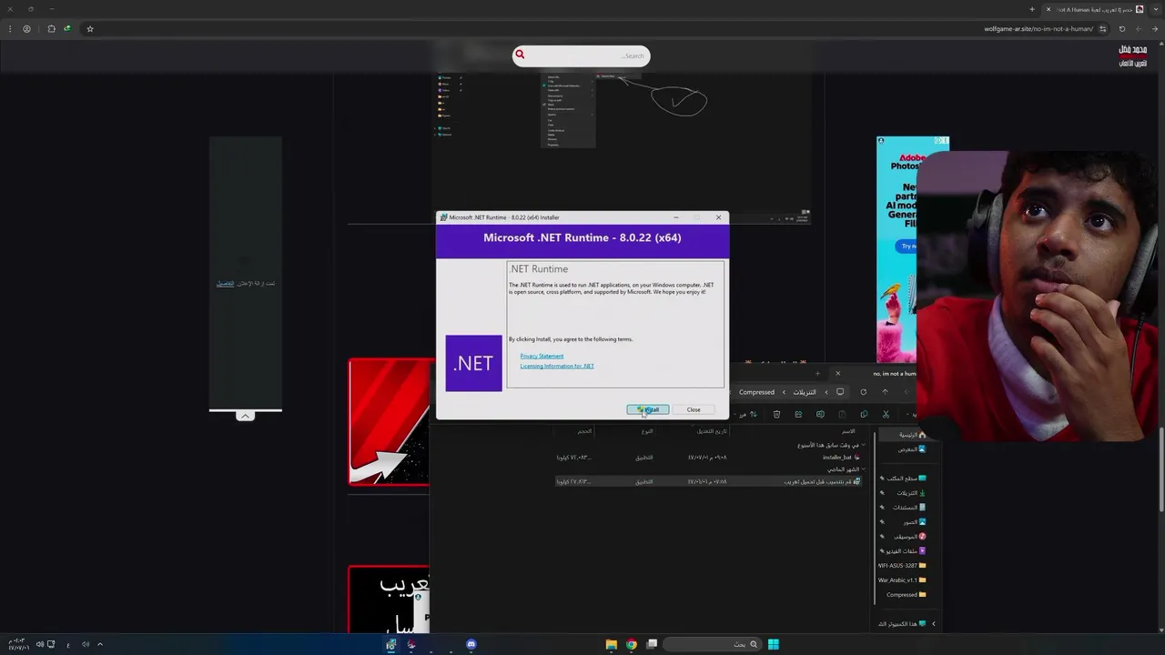This screenshot has height=655, width=1165.
Task: Click the Install button in the .NET installer
Action: tap(648, 409)
